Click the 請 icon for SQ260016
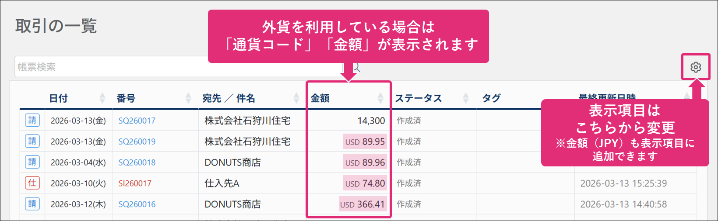 coord(32,204)
